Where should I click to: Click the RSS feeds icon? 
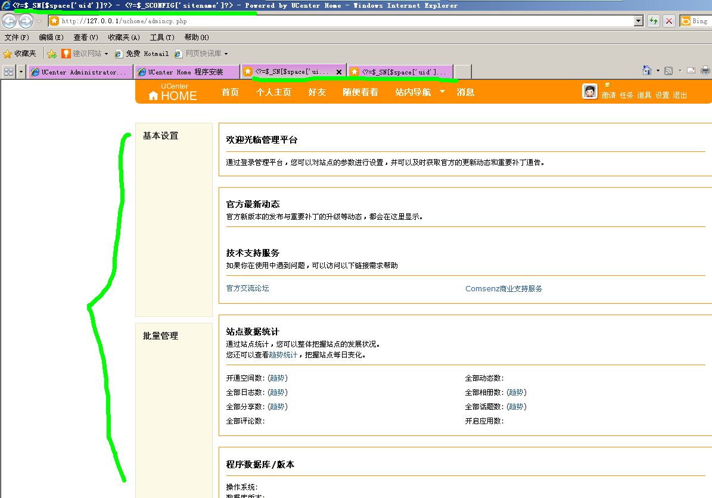click(x=669, y=70)
